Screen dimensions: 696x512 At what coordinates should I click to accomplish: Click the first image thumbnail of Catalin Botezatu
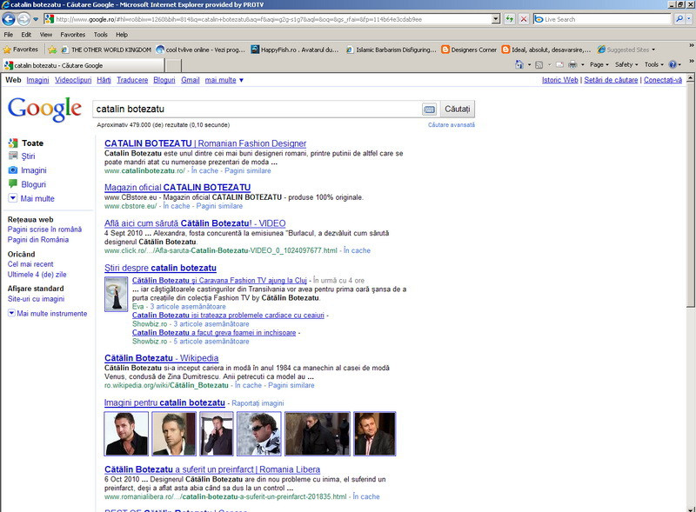pyautogui.click(x=125, y=434)
